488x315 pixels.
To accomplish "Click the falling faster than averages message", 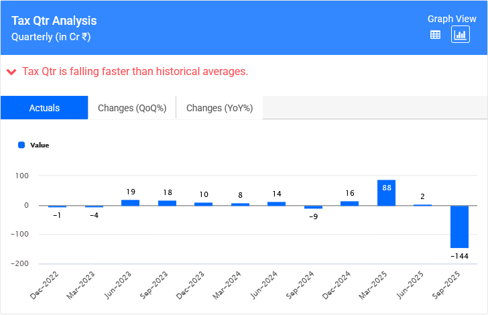I will tap(135, 72).
